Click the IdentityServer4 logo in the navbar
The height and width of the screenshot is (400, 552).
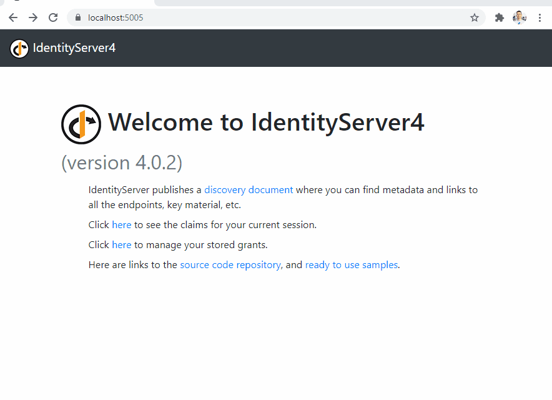[x=19, y=48]
